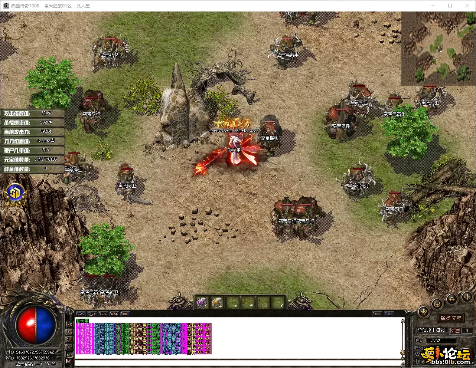
Task: Toggle the round sound speaker button
Action: pyautogui.click(x=466, y=296)
